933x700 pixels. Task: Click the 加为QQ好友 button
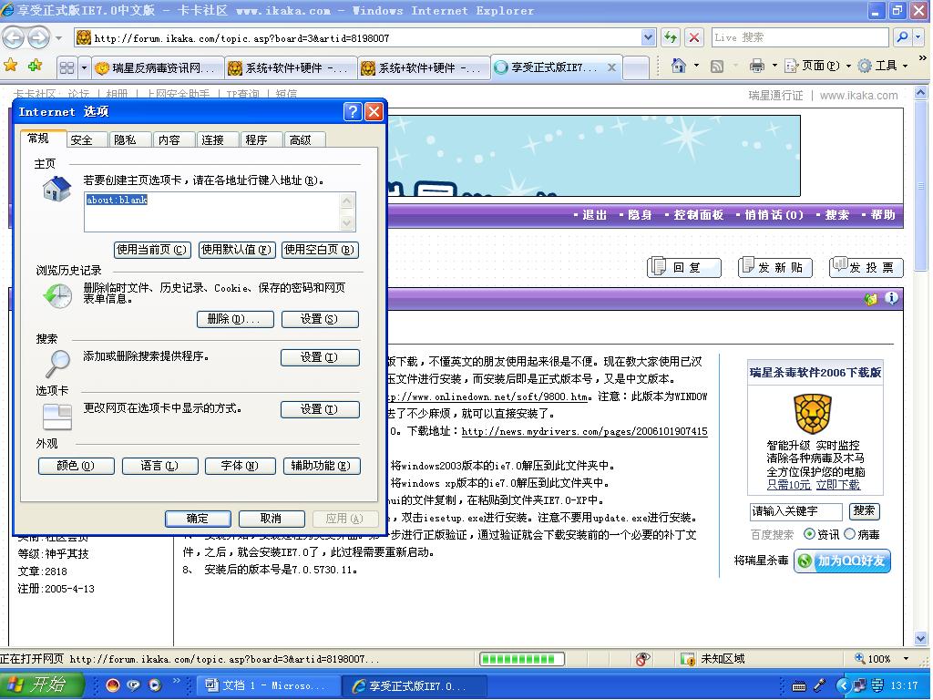coord(843,561)
